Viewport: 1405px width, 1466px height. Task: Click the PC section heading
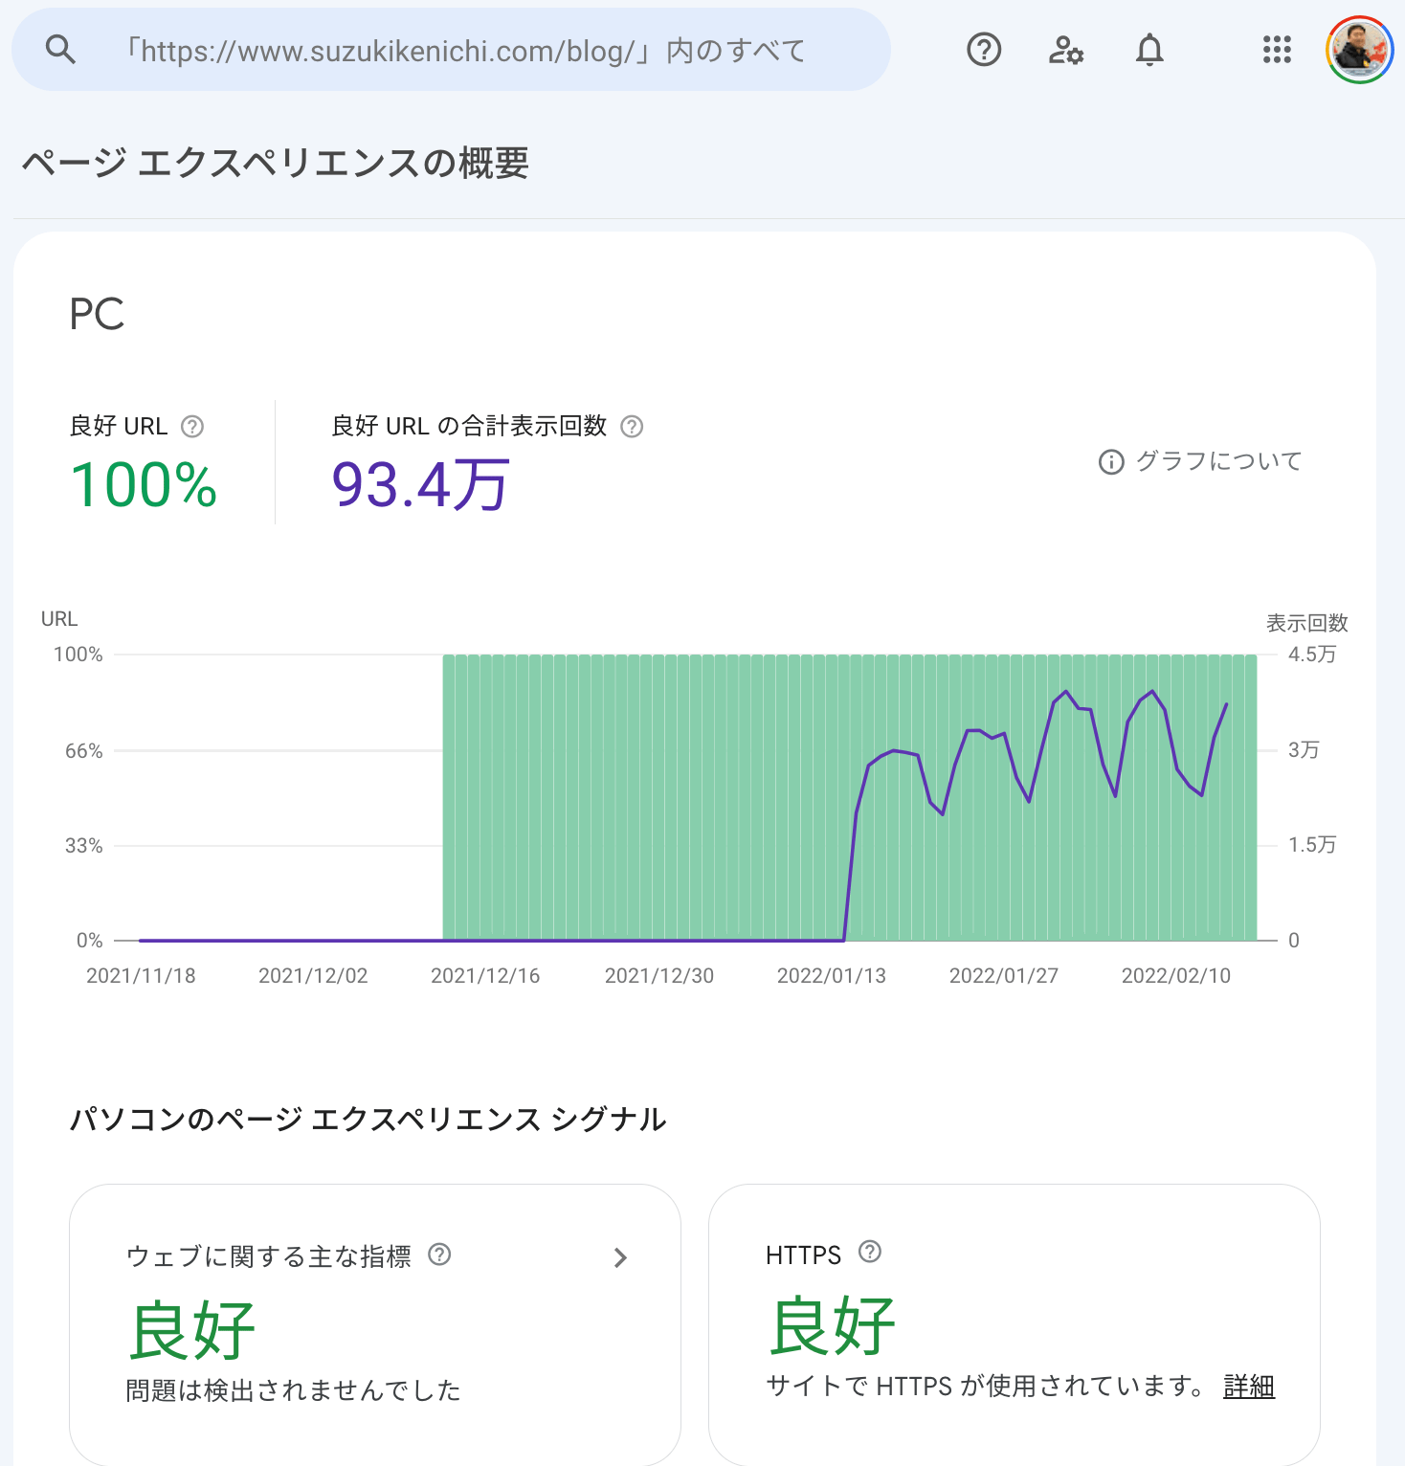point(97,314)
